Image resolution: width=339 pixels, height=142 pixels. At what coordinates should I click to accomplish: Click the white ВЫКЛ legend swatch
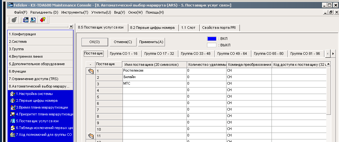pos(212,45)
